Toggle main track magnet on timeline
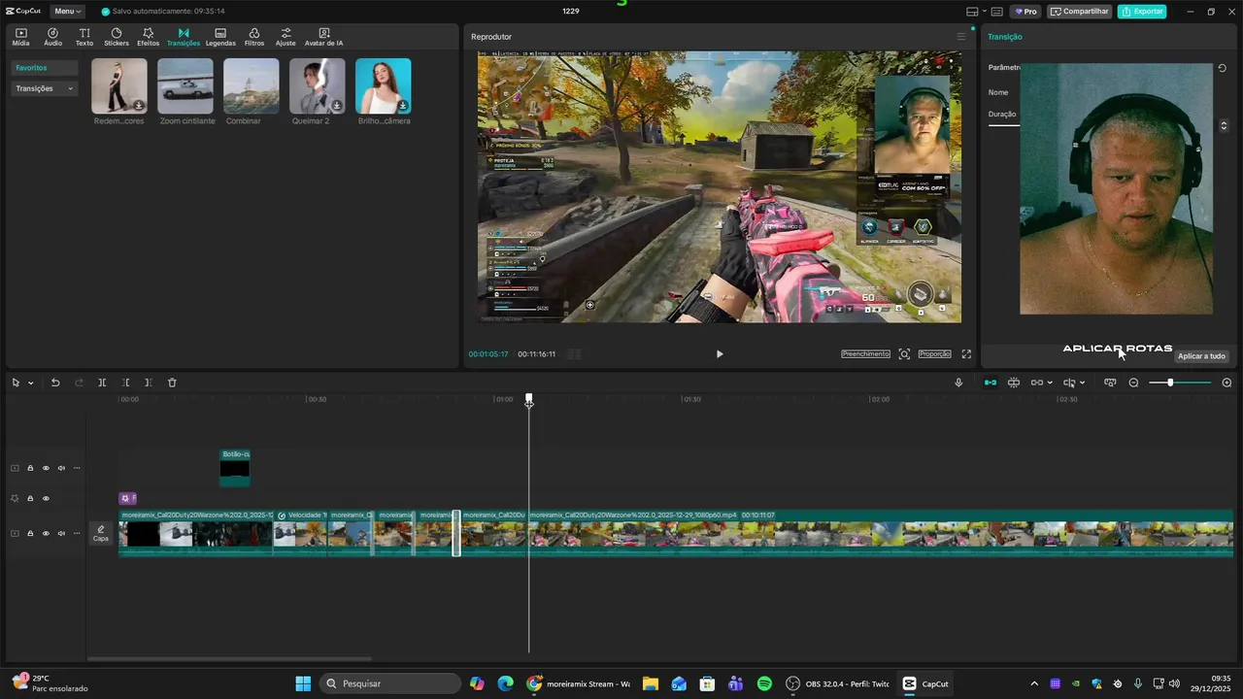Image resolution: width=1243 pixels, height=699 pixels. [x=991, y=383]
